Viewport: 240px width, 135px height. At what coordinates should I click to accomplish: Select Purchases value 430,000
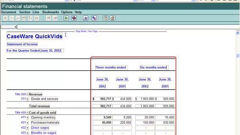coord(165,123)
